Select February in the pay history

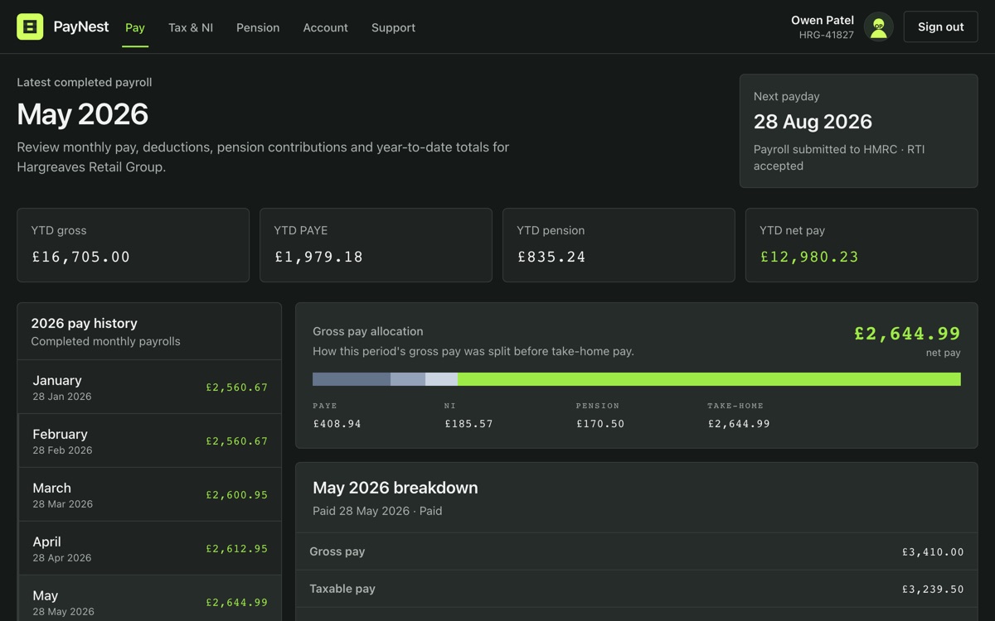click(x=149, y=440)
